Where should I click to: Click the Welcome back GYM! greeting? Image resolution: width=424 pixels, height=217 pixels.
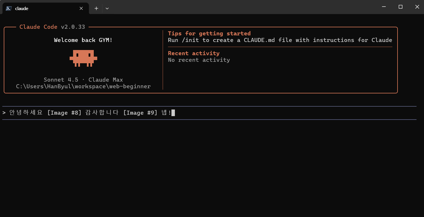click(x=83, y=40)
